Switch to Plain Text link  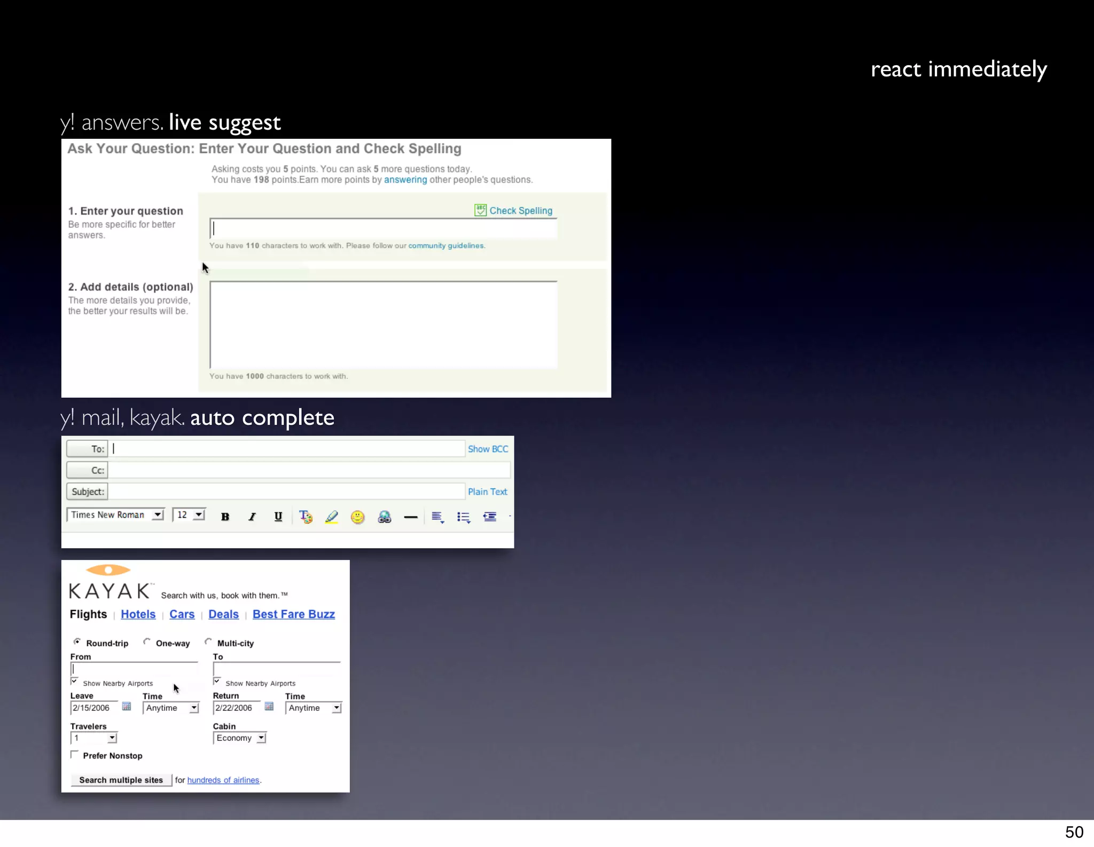487,492
